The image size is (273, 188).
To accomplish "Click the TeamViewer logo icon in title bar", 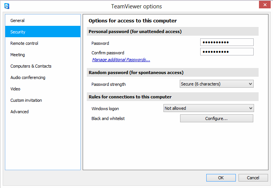I will (x=6, y=6).
